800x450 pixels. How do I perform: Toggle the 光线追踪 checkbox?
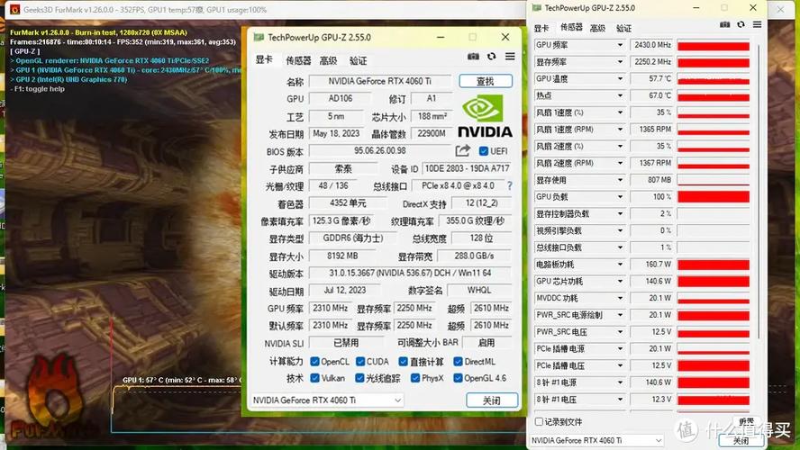click(x=359, y=378)
